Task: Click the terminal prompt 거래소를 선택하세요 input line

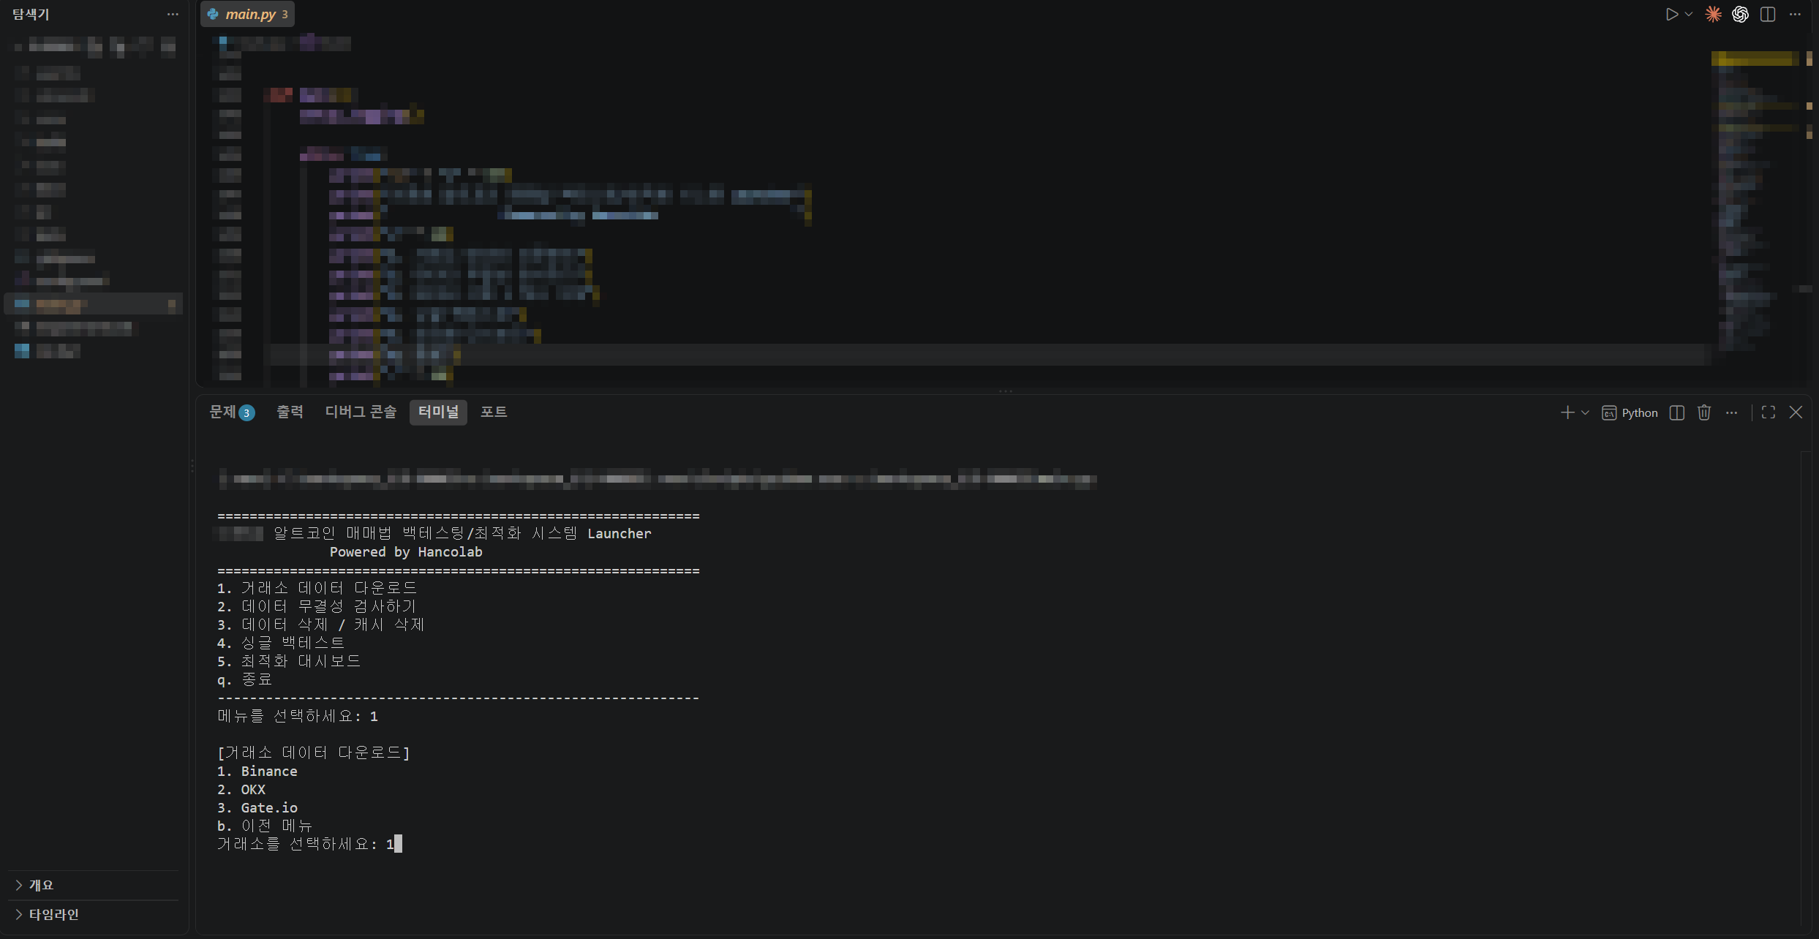Action: 309,844
